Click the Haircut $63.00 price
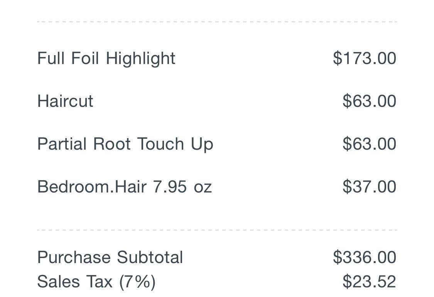434x297 pixels. point(370,101)
